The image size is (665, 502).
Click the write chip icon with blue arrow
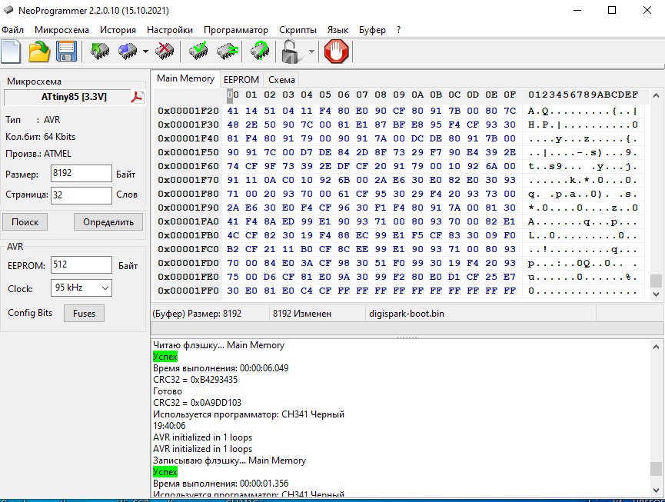tap(126, 52)
